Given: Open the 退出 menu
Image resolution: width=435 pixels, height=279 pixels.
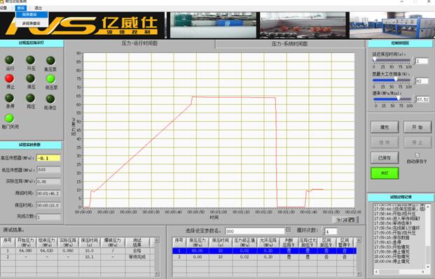Looking at the screenshot, I should (x=39, y=8).
